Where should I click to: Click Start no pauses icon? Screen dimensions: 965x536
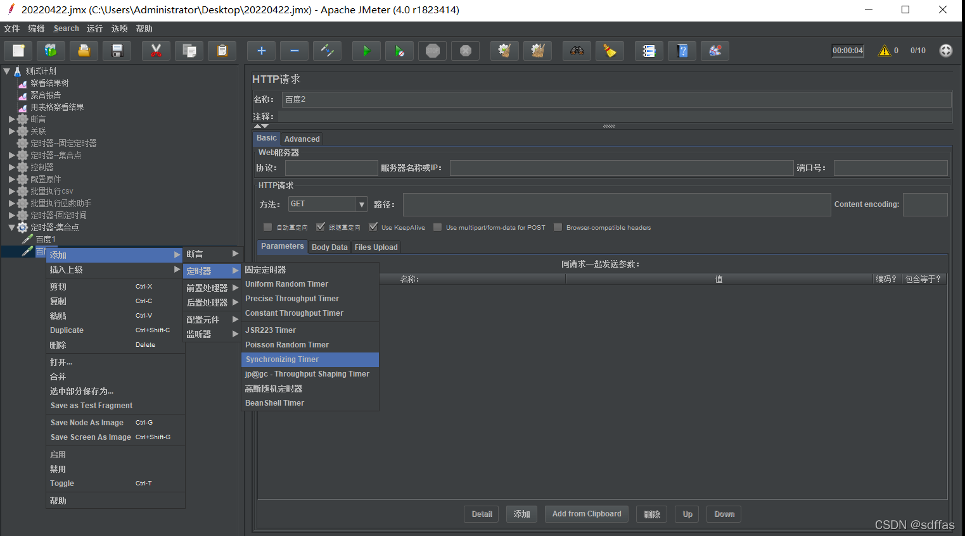click(x=399, y=51)
